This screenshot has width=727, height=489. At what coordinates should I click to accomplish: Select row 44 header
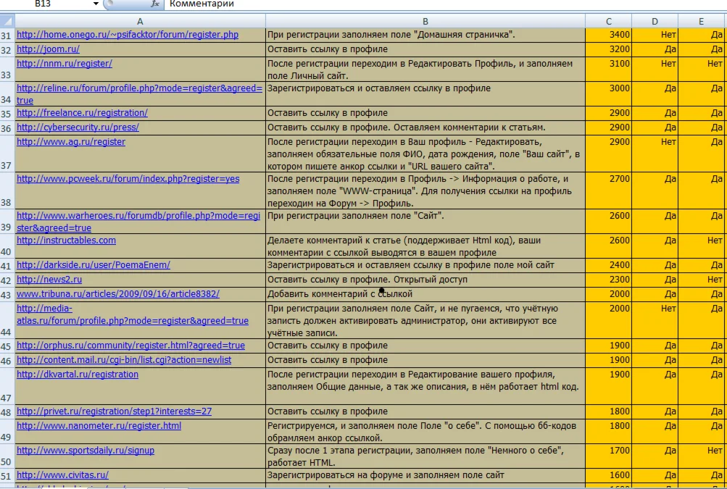click(x=7, y=320)
